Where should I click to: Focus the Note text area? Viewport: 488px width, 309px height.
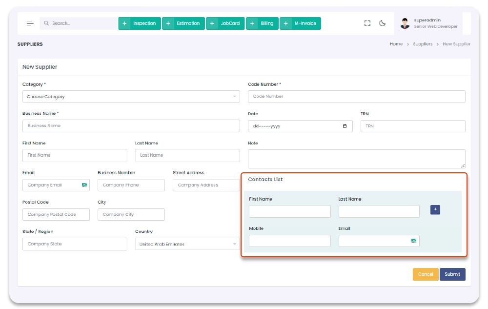click(356, 159)
